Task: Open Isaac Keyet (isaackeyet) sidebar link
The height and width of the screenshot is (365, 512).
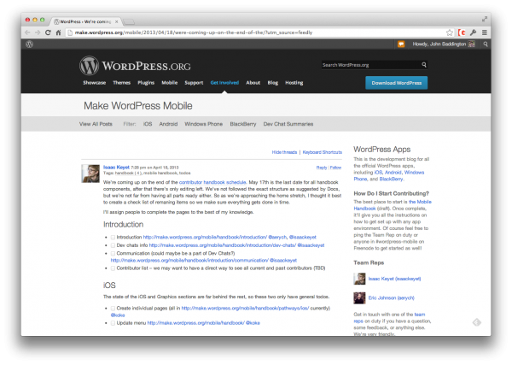Action: 394,279
